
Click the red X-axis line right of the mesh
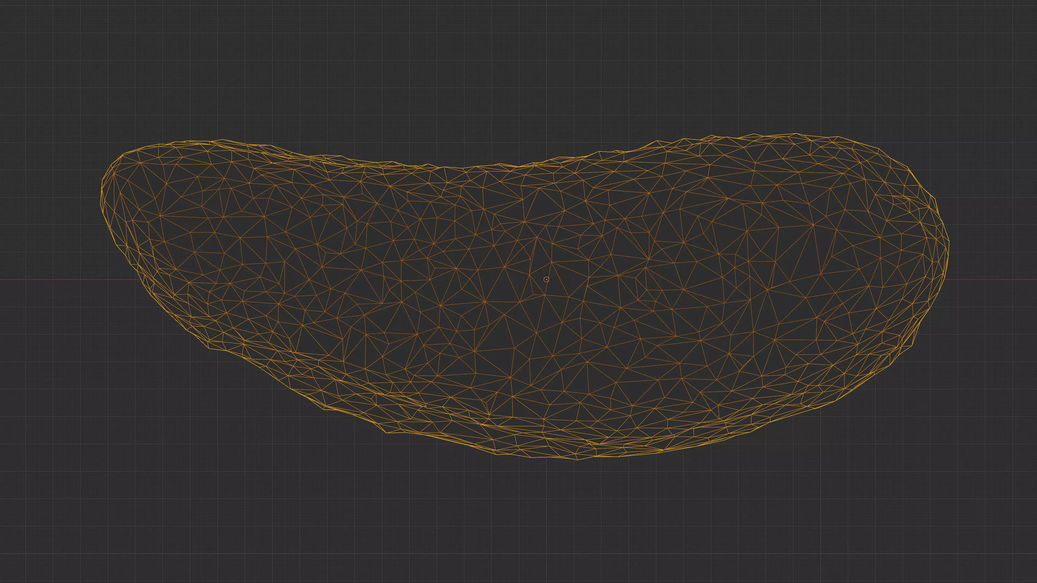click(x=994, y=280)
